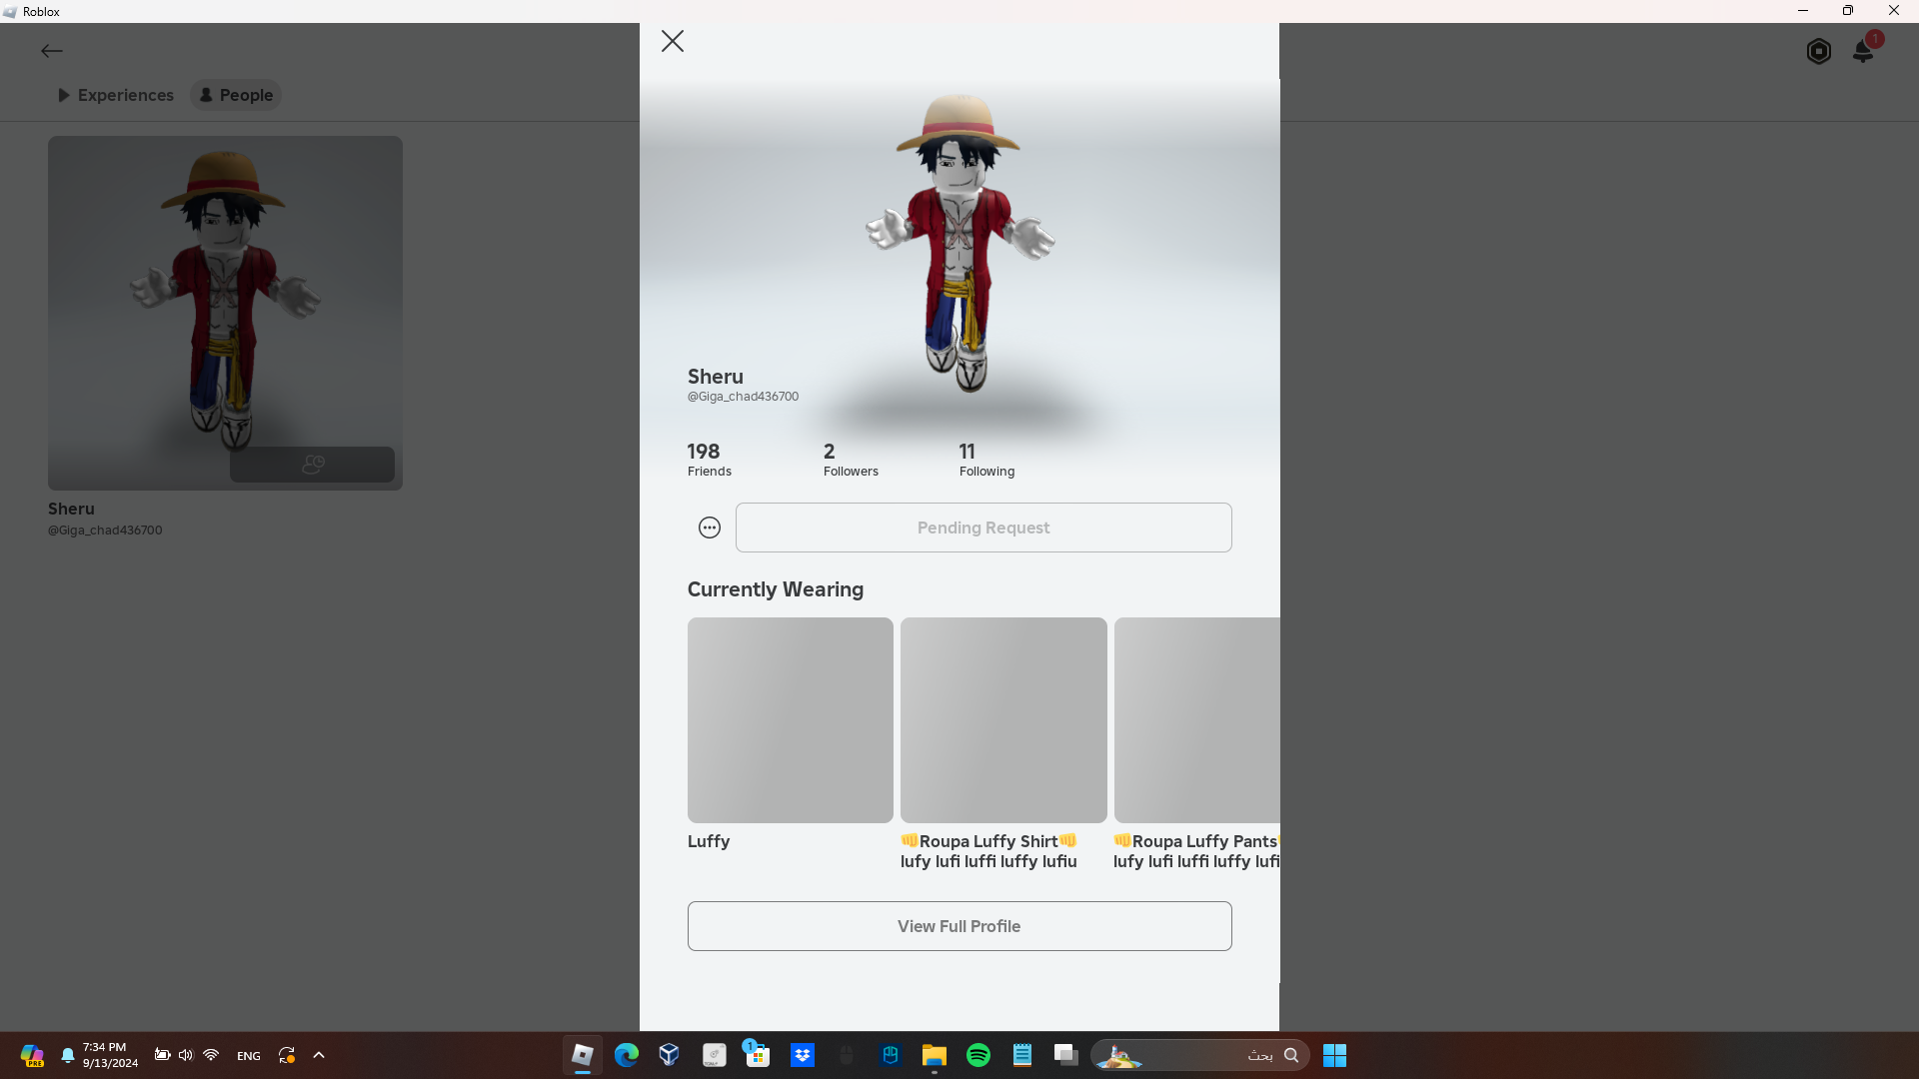The width and height of the screenshot is (1919, 1079).
Task: Click the taskbar search box
Action: (x=1200, y=1055)
